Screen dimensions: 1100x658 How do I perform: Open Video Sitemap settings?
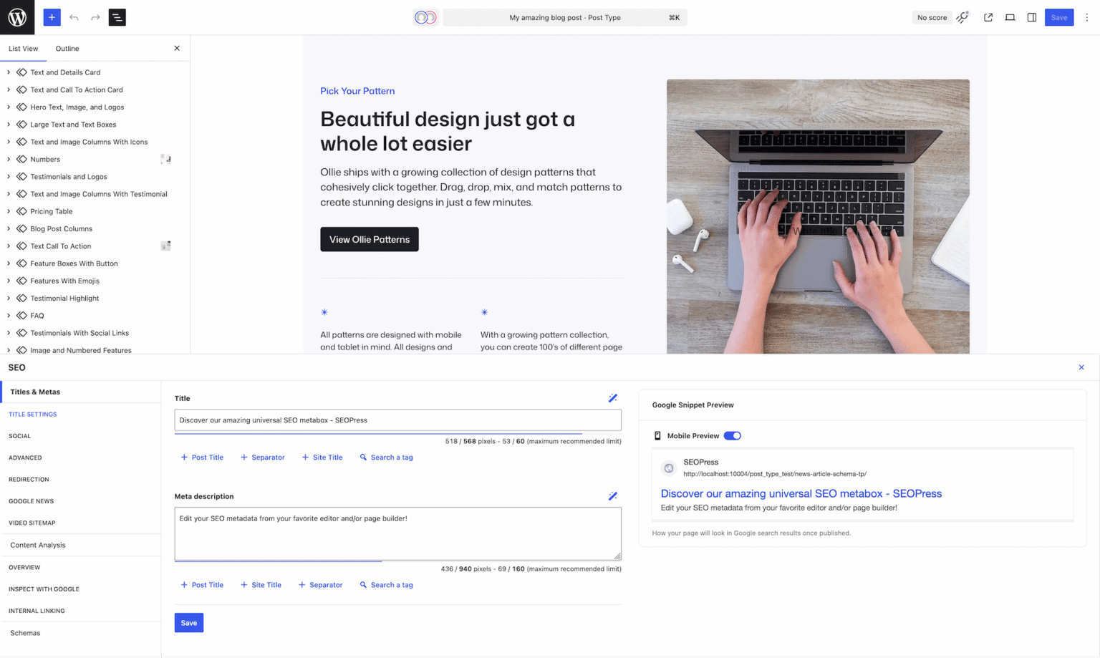pos(32,523)
